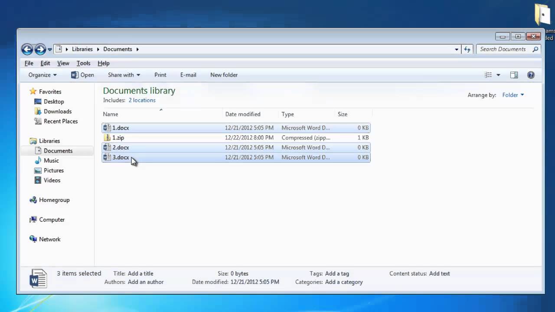Expand the address bar history dropdown
This screenshot has height=312, width=555.
pyautogui.click(x=457, y=49)
